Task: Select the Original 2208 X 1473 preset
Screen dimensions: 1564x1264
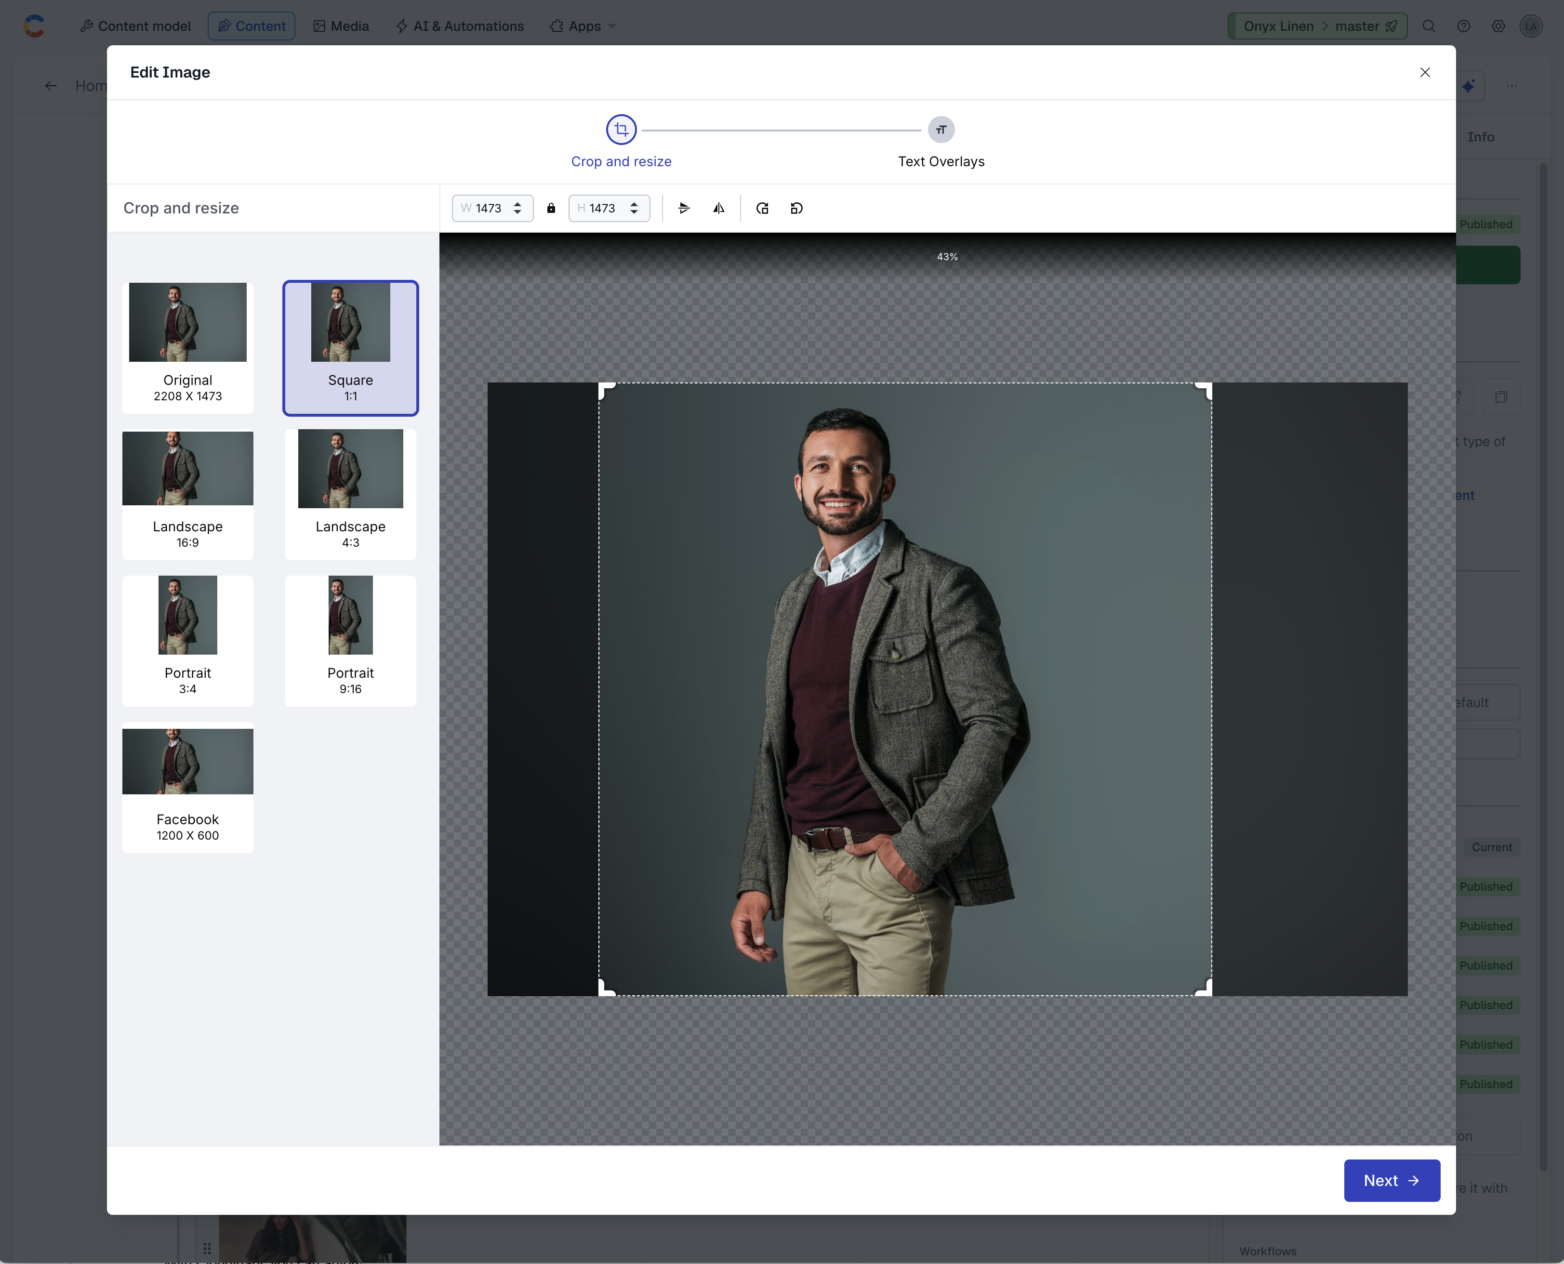Action: (188, 346)
